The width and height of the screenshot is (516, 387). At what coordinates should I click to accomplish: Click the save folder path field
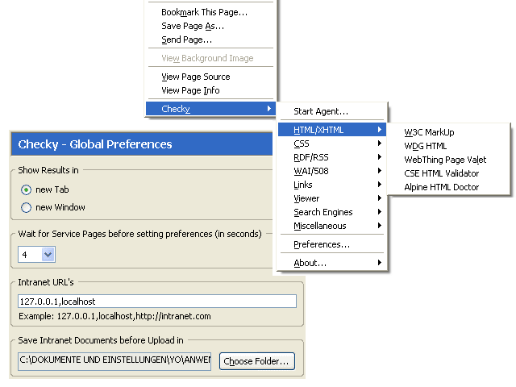(x=114, y=361)
